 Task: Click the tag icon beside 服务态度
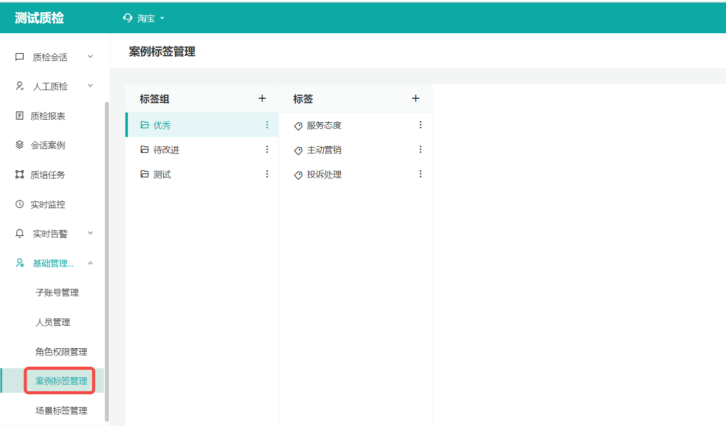tap(298, 126)
